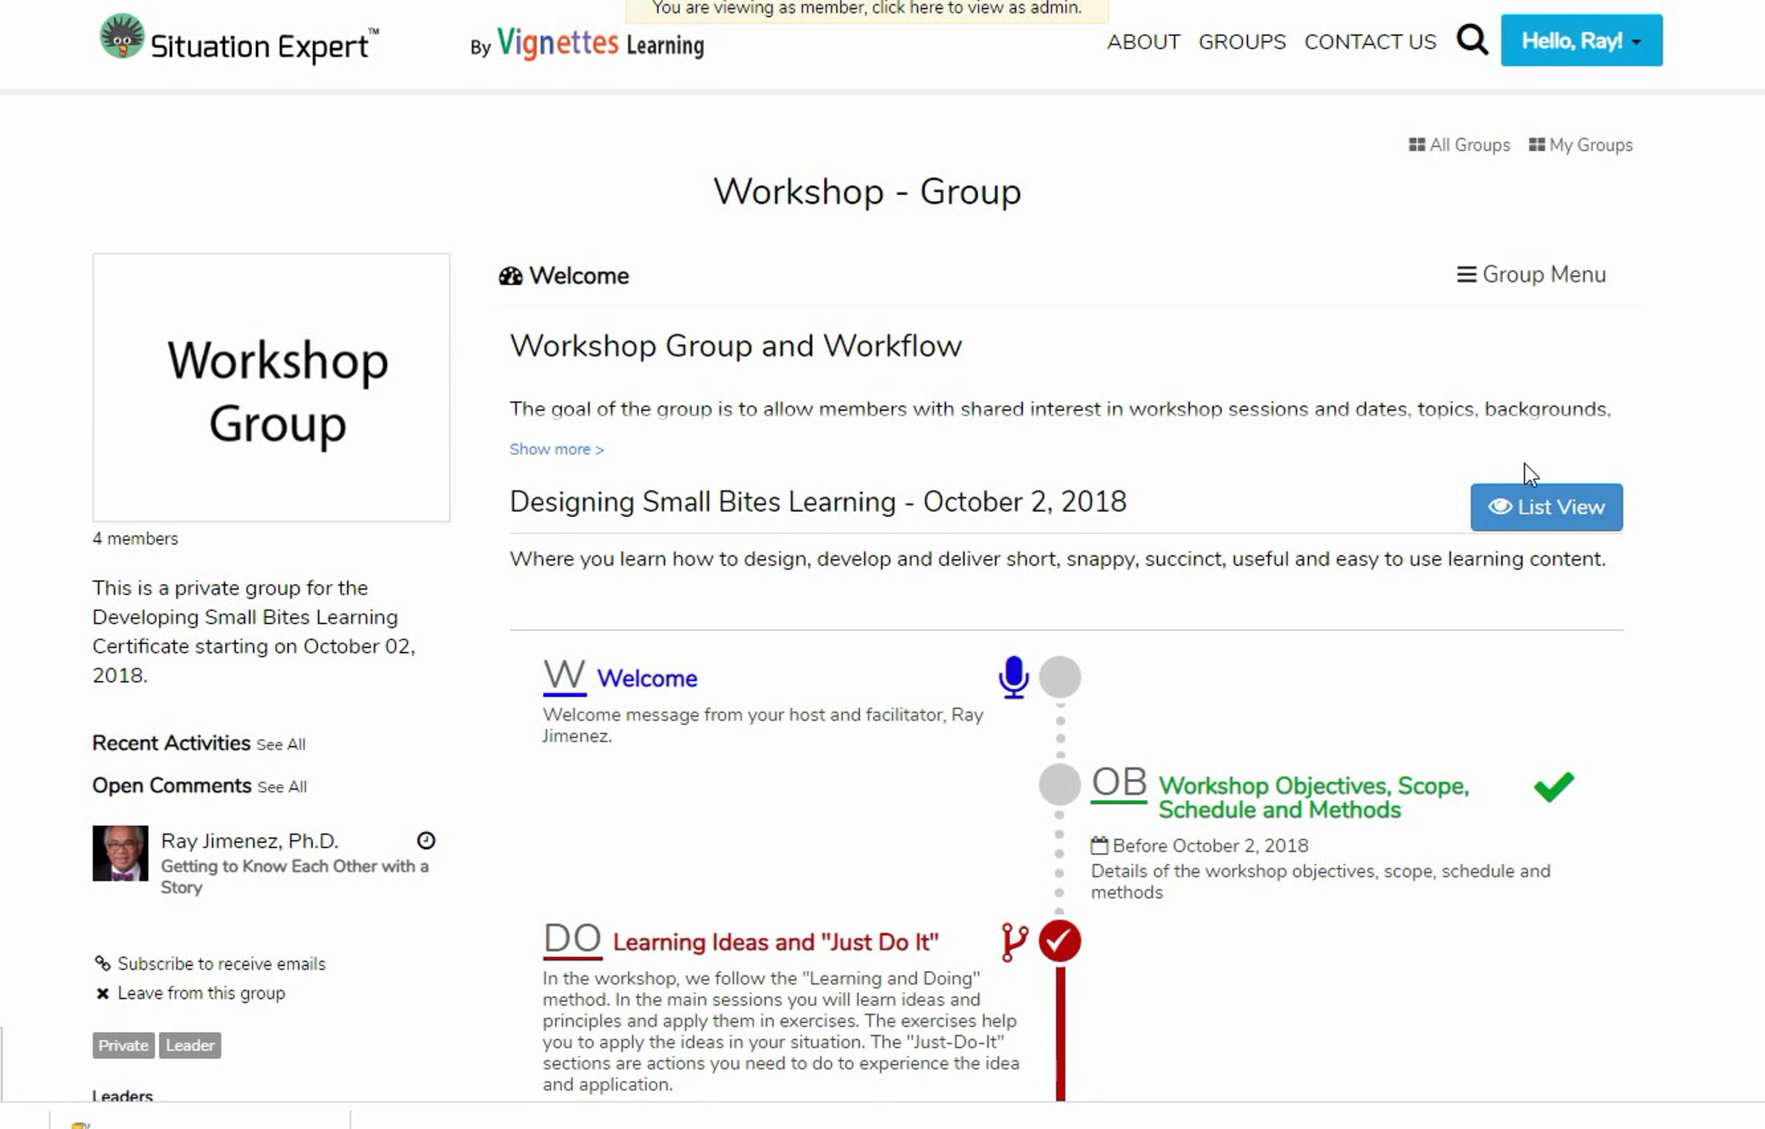This screenshot has width=1765, height=1129.
Task: Expand the Group Menu hamburger
Action: point(1531,274)
